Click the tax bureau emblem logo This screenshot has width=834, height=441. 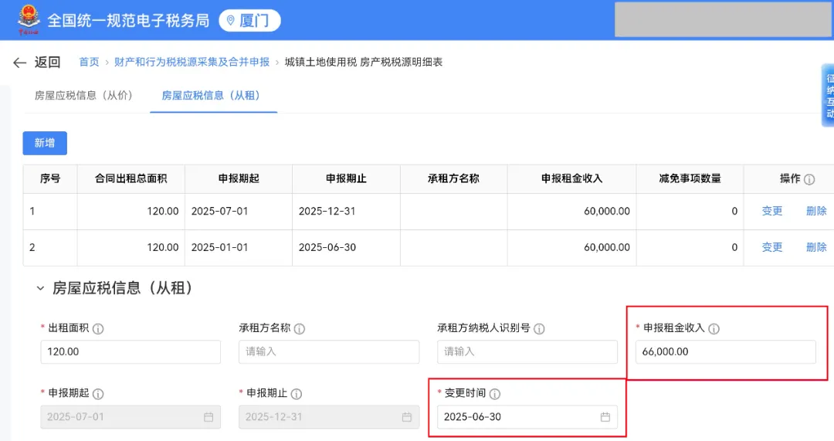click(29, 20)
